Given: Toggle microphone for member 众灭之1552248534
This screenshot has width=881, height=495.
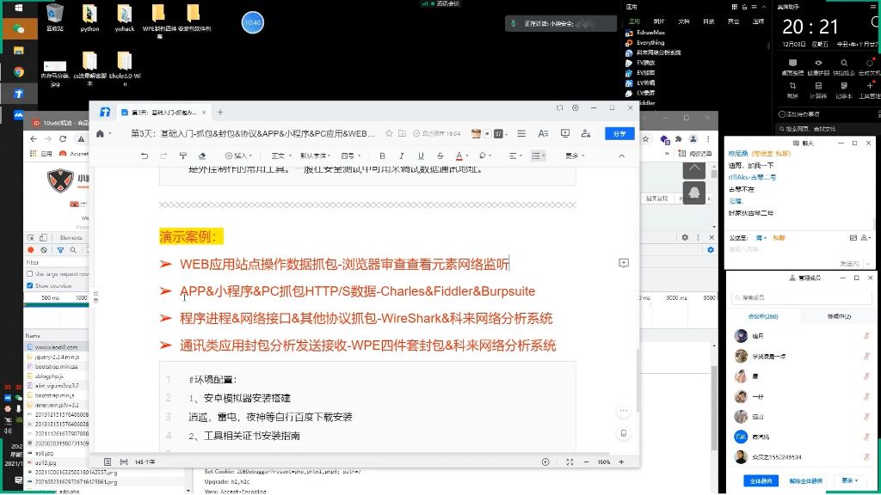Looking at the screenshot, I should coord(866,457).
